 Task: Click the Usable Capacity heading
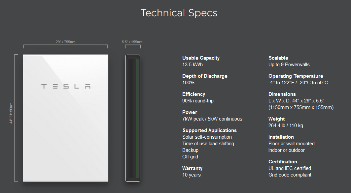coord(201,58)
